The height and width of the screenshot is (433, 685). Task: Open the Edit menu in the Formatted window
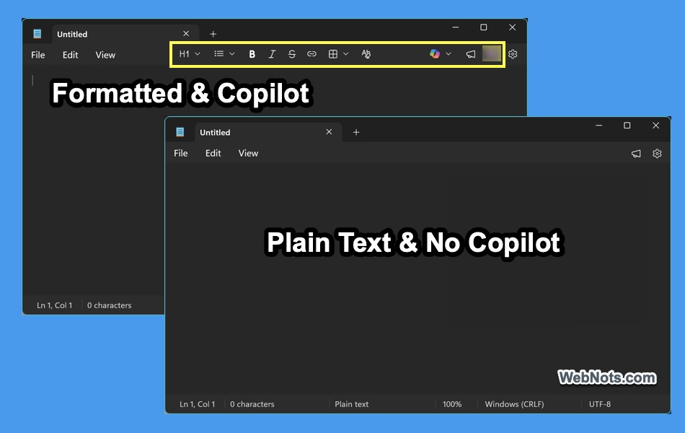70,55
